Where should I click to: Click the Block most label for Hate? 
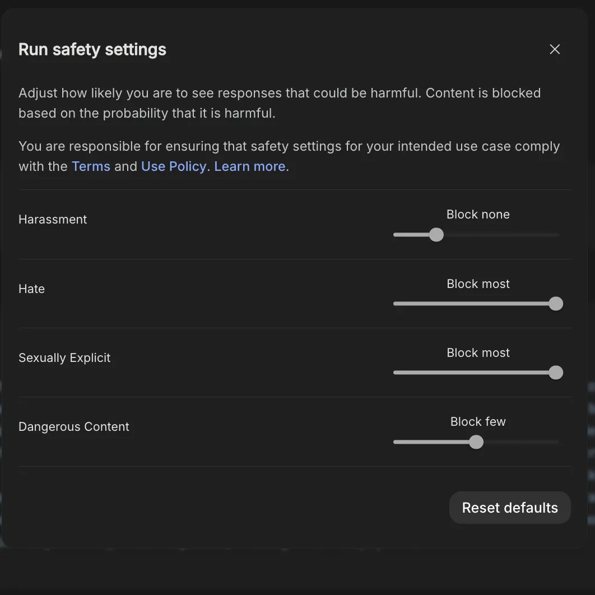[x=478, y=284]
